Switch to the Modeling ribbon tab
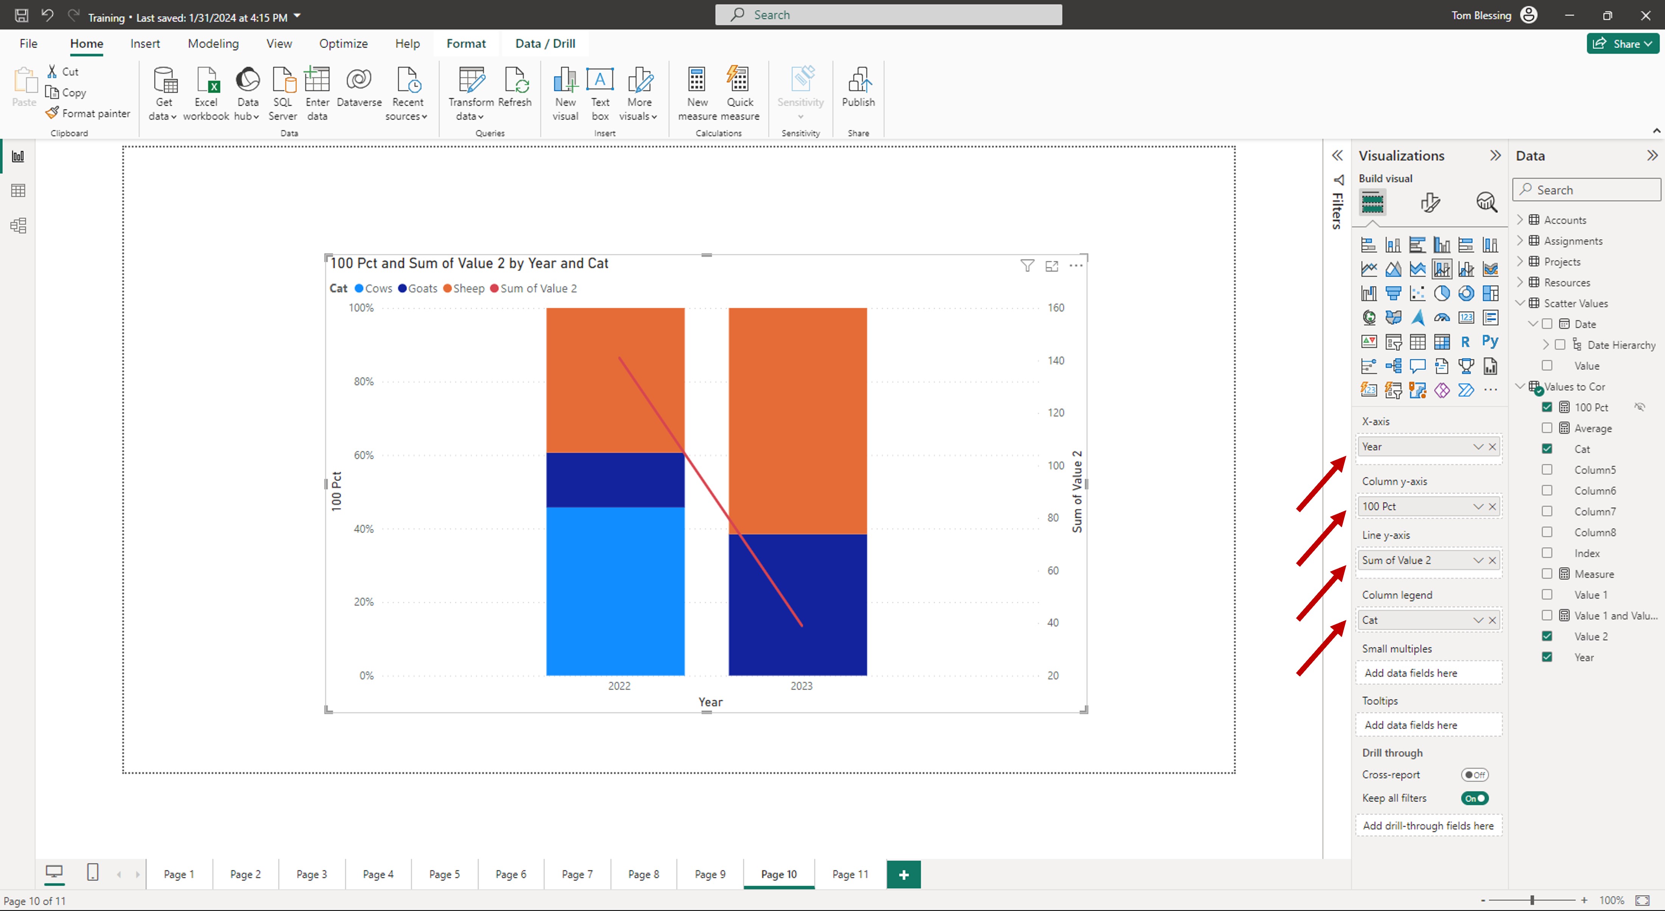Screen dimensions: 1665x911 pos(213,43)
